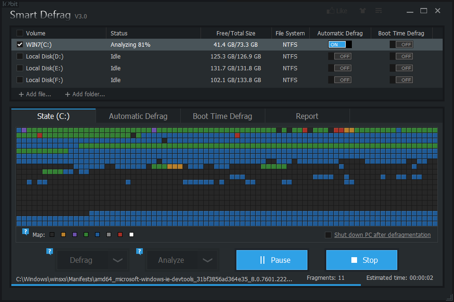Check the Local Disk(D:) checkbox
This screenshot has width=454, height=302.
click(x=20, y=56)
